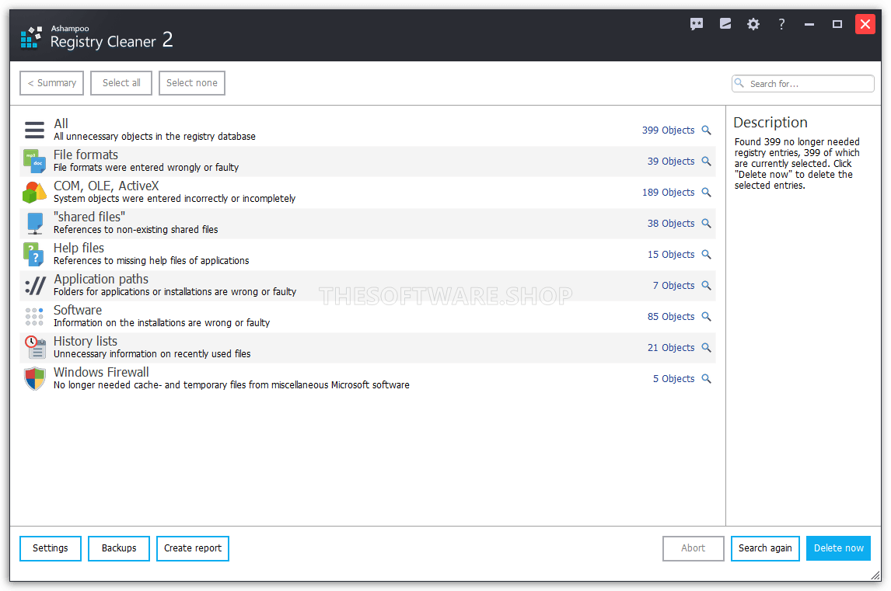Click the Ashampoo Registry Cleaner logo
The height and width of the screenshot is (591, 891).
tap(30, 37)
